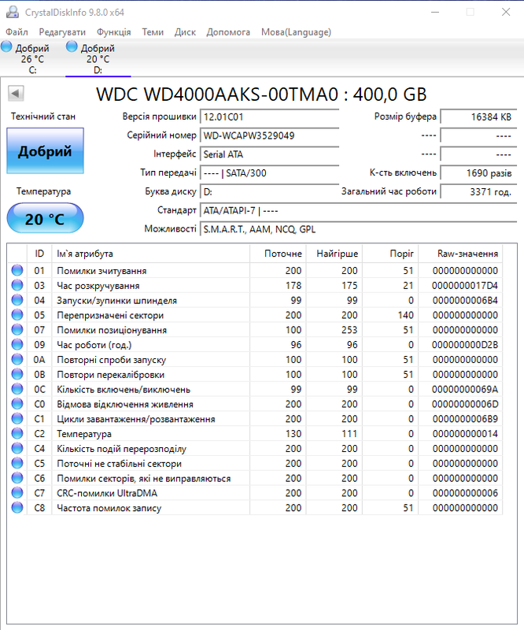524x630 pixels.
Task: Click the power on count 1690 разів
Action: pyautogui.click(x=478, y=173)
